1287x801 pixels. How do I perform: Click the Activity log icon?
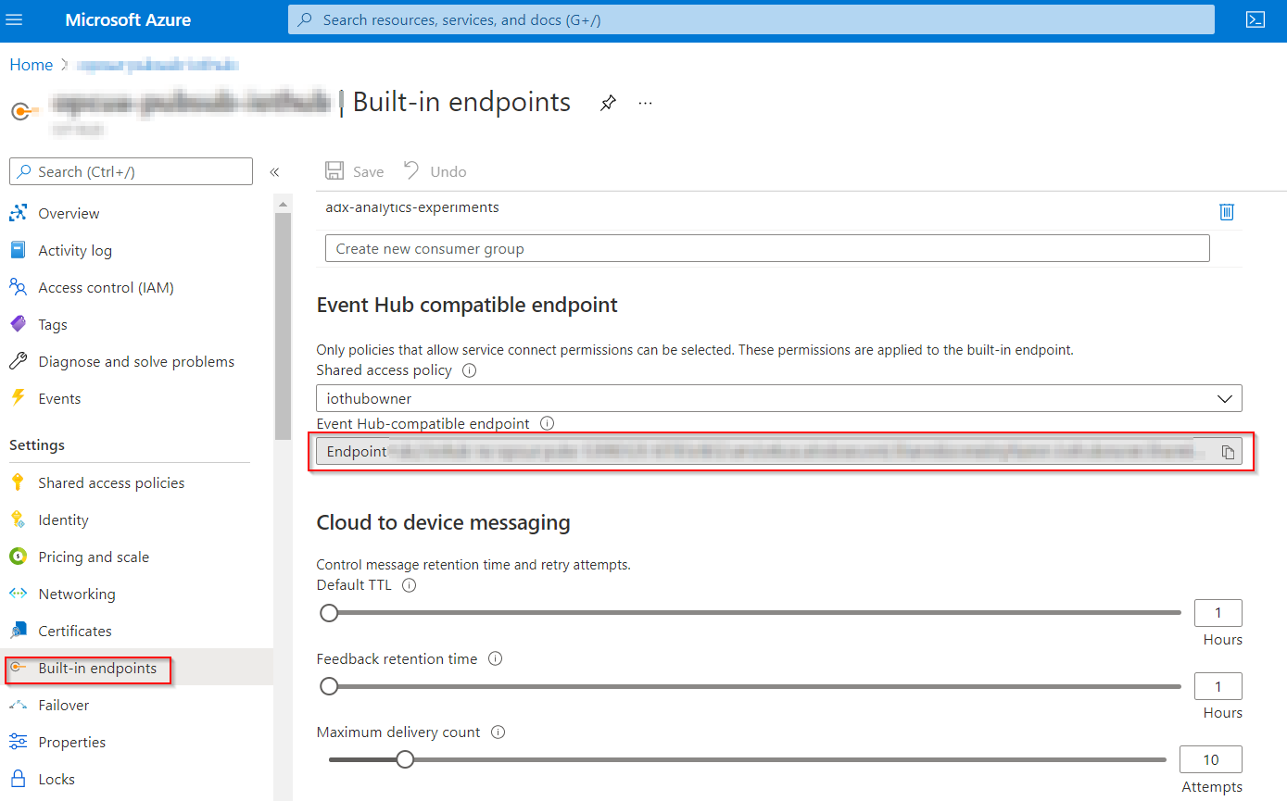pyautogui.click(x=18, y=250)
